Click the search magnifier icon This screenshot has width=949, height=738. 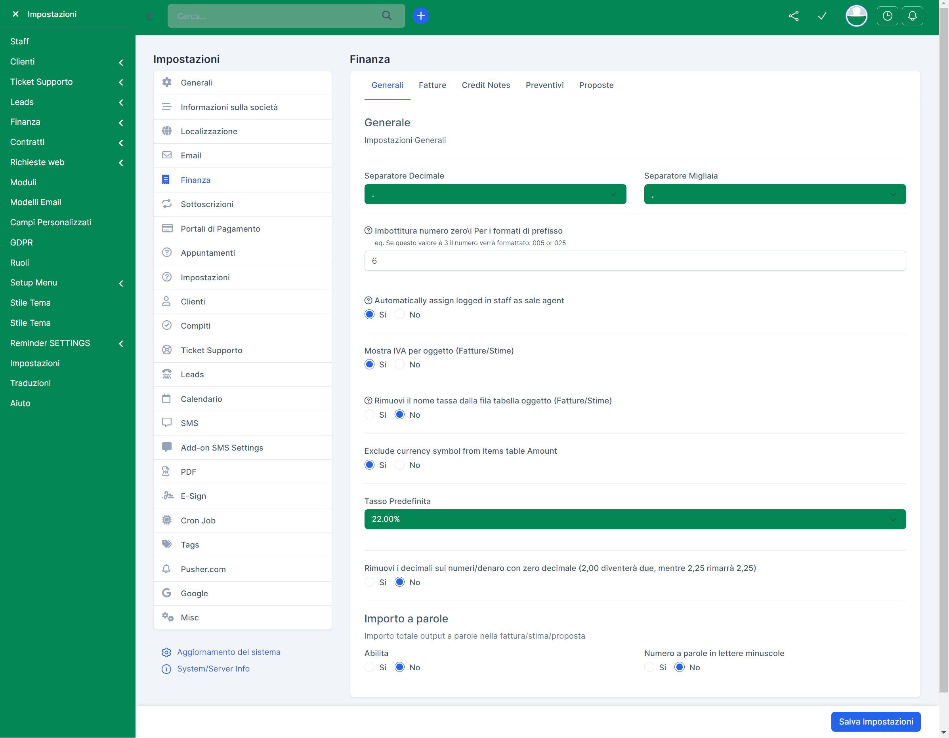386,16
